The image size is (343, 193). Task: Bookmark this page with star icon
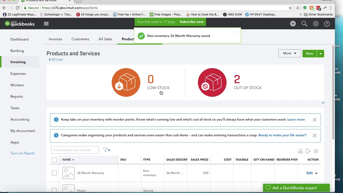coord(290,8)
